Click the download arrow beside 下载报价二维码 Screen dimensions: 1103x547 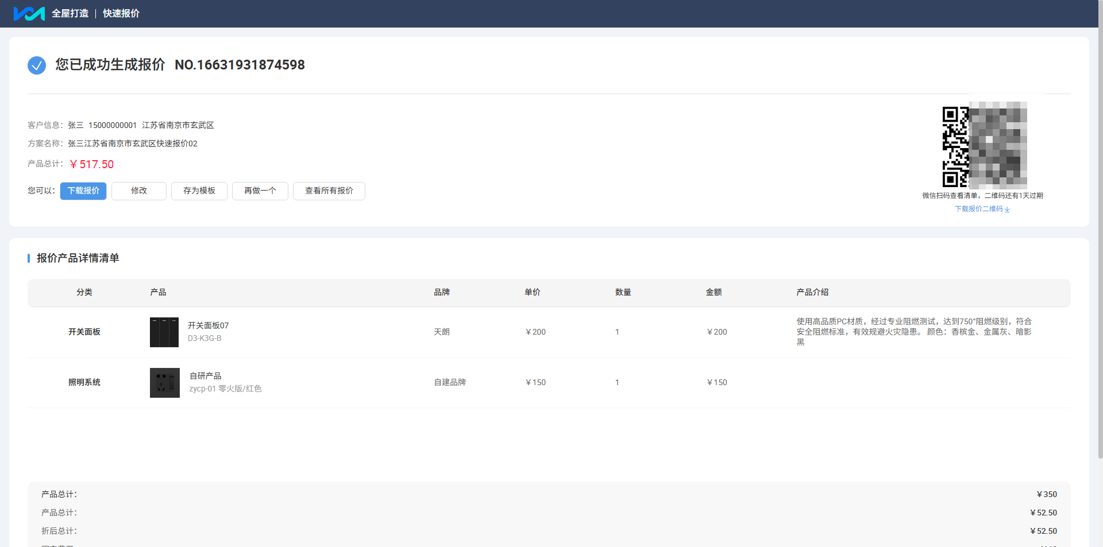pos(1007,210)
